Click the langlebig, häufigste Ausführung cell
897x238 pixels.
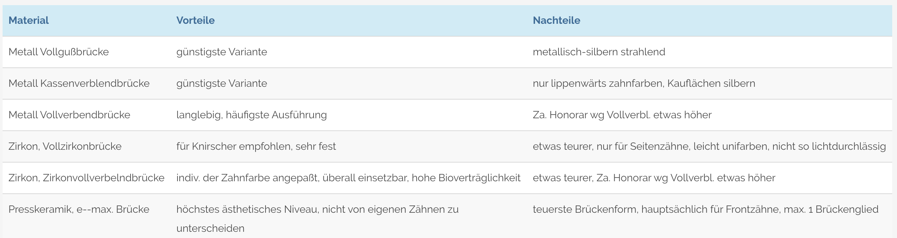(x=251, y=115)
